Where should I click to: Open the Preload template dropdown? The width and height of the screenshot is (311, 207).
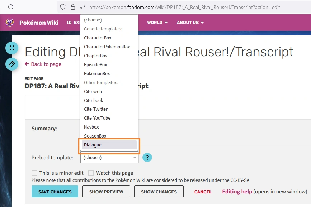coord(109,158)
